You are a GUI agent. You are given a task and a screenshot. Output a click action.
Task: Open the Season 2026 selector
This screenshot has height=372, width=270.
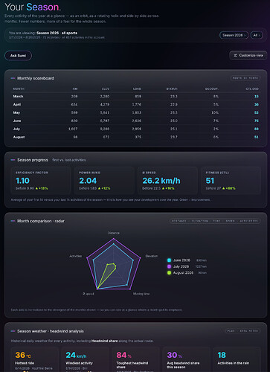pyautogui.click(x=234, y=35)
